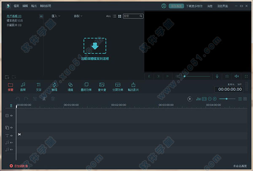Click the media search input field
253x171 pixels.
coord(132,16)
